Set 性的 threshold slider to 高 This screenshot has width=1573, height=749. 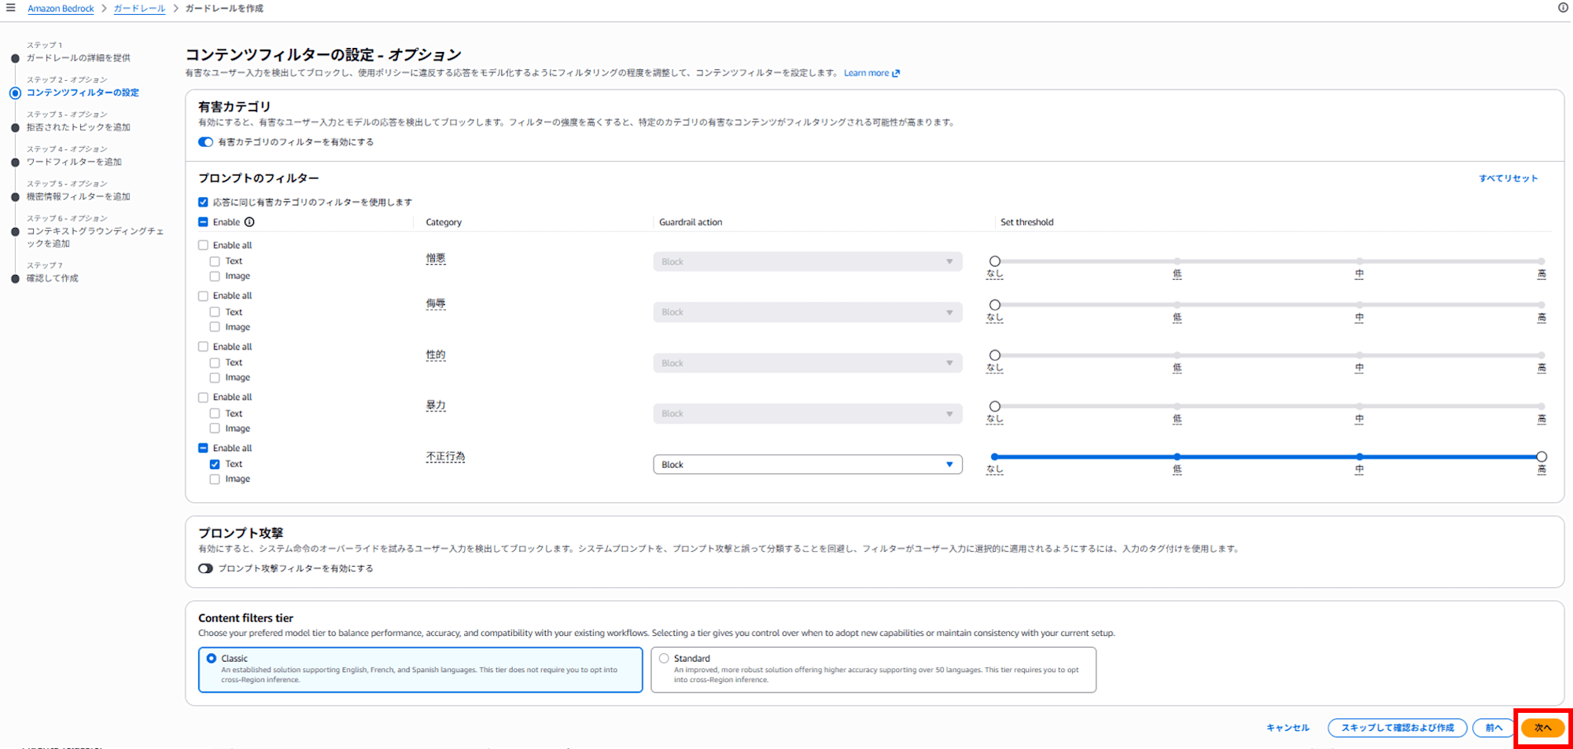[x=1542, y=355]
